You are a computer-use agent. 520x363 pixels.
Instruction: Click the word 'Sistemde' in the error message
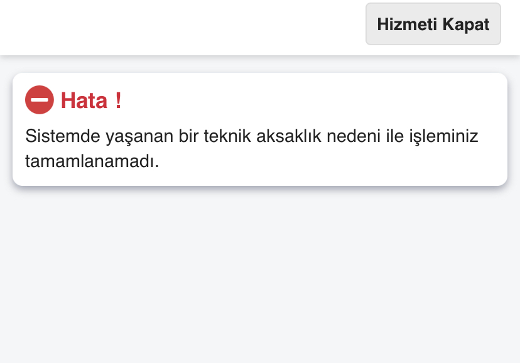point(63,136)
